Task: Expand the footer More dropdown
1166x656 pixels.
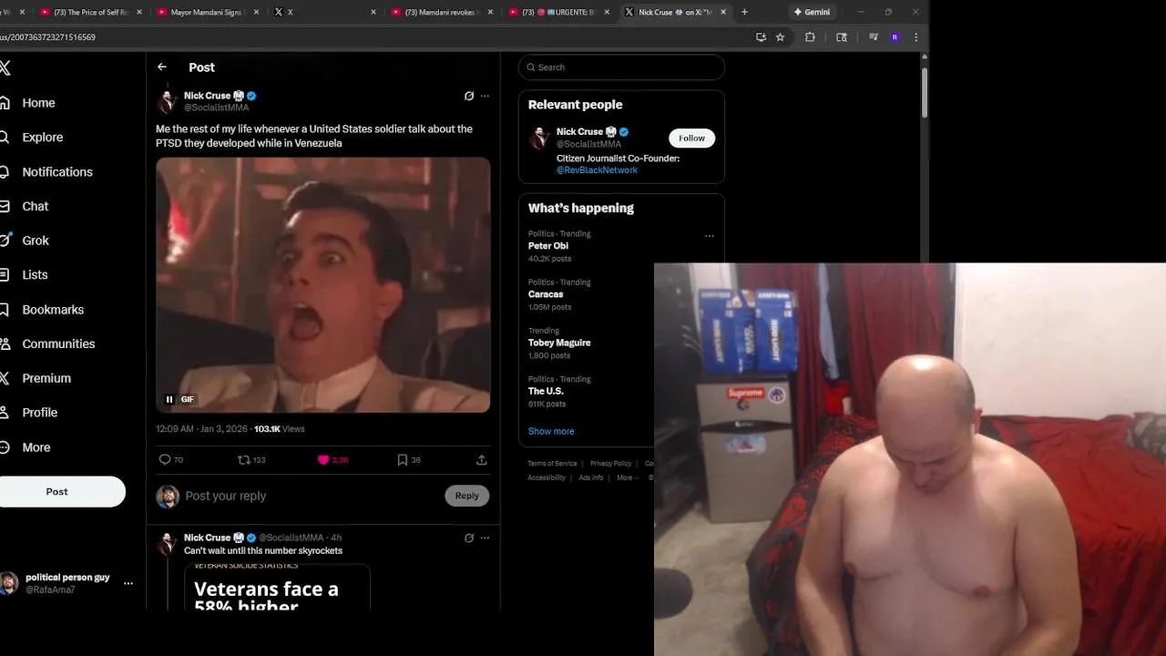Action: coord(627,477)
